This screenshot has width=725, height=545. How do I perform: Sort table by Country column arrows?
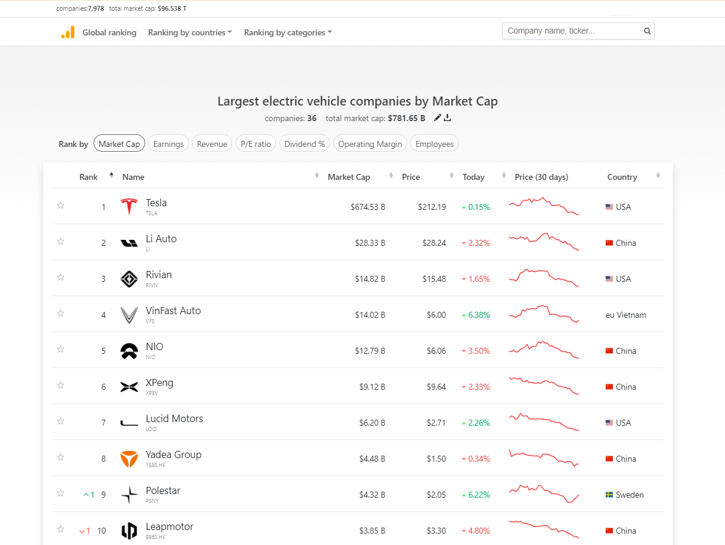click(658, 175)
